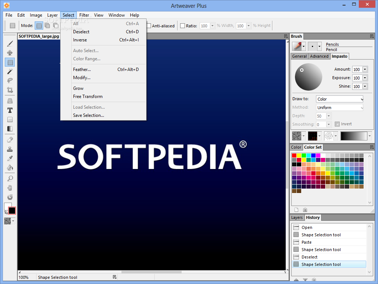This screenshot has width=378, height=284.
Task: Open the document window menu icon
Action: coord(286,36)
